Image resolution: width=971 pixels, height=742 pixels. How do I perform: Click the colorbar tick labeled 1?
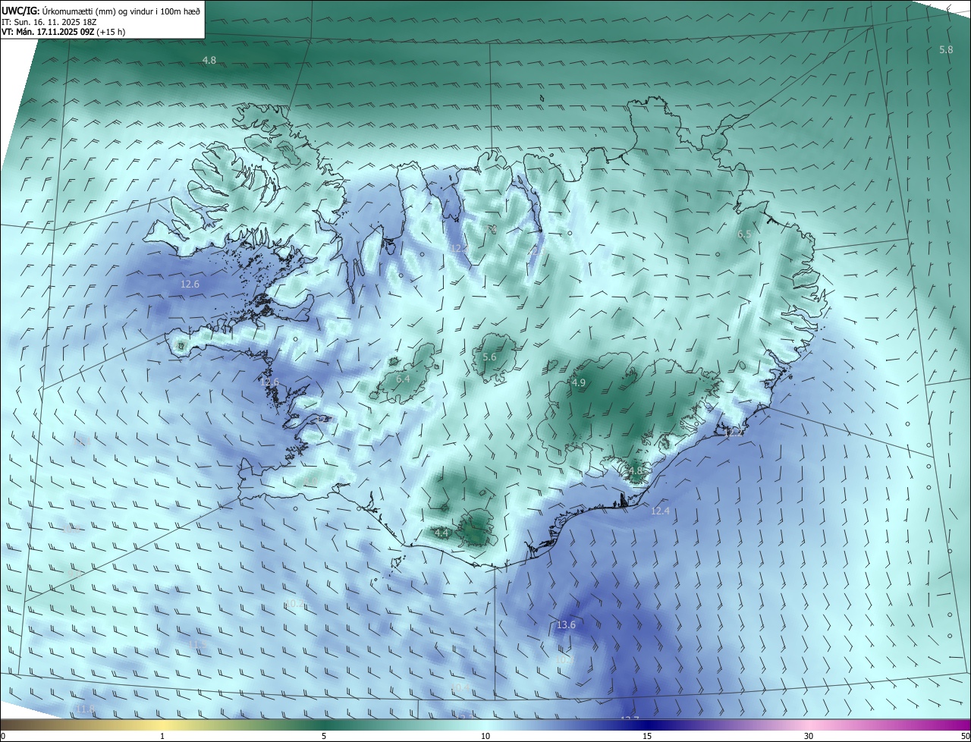[162, 736]
